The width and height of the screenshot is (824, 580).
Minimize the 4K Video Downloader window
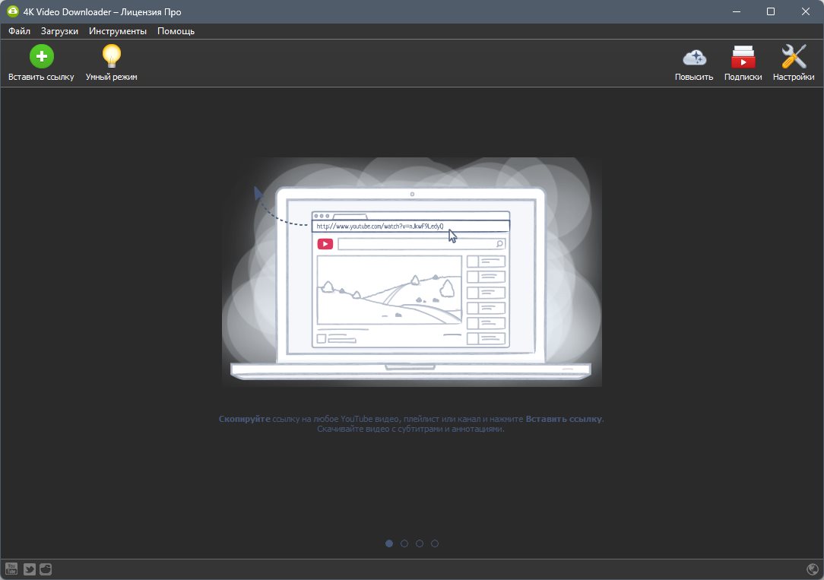[x=737, y=11]
